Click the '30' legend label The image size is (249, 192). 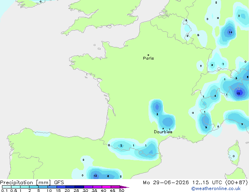coord(85,190)
